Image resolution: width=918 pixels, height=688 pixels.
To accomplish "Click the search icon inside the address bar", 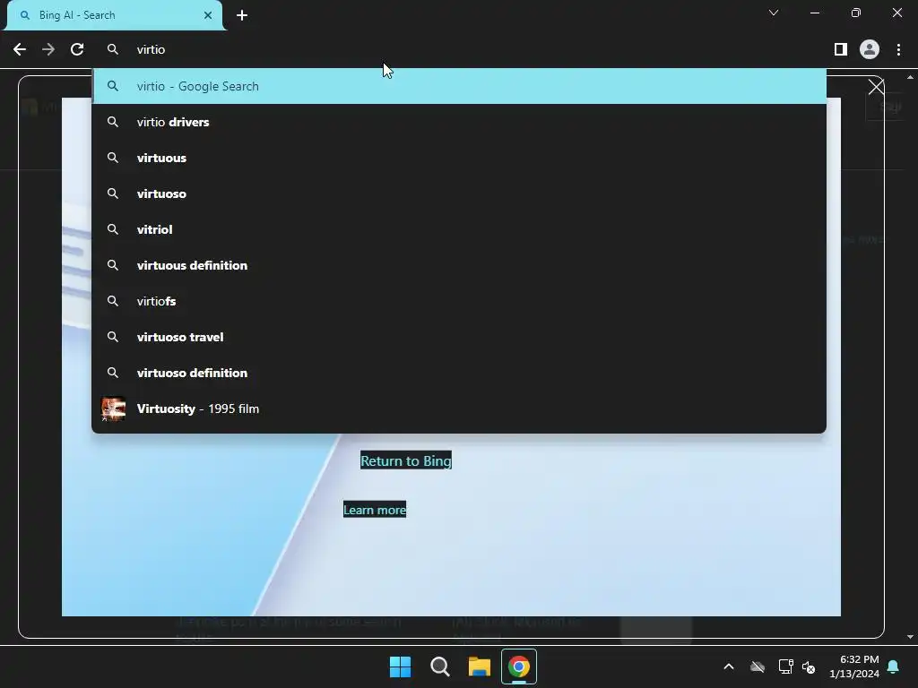I will [x=113, y=50].
